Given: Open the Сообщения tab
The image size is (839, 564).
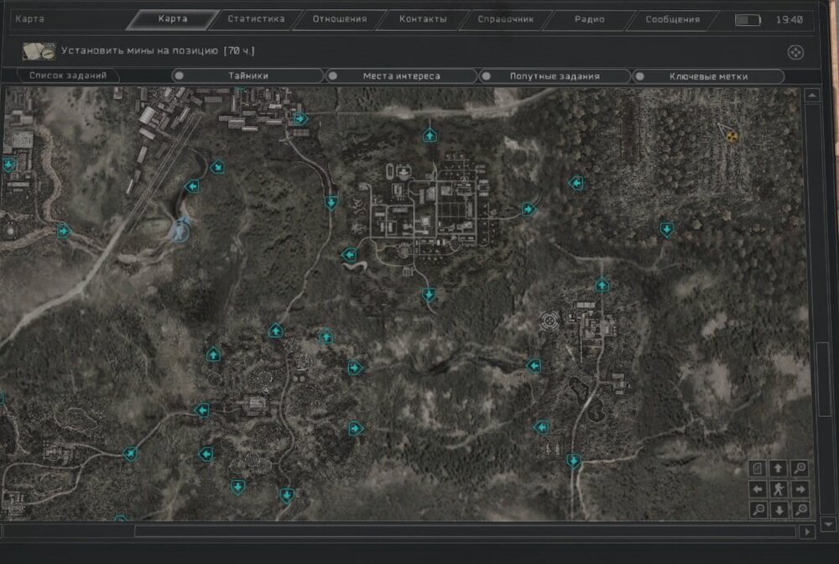Looking at the screenshot, I should tap(673, 19).
